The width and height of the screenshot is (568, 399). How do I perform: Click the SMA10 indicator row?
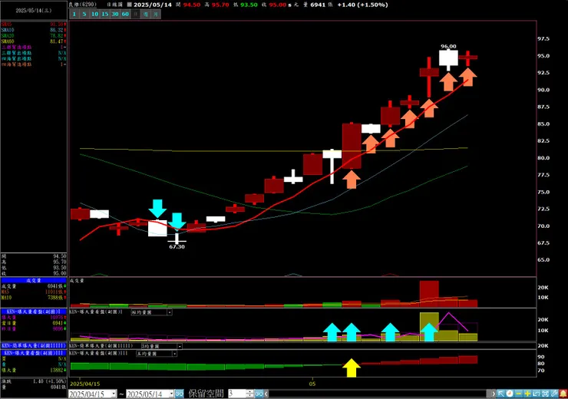[x=34, y=30]
